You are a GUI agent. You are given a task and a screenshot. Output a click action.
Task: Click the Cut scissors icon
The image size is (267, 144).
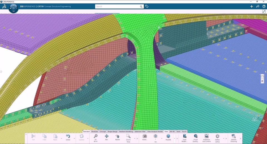pos(33,136)
